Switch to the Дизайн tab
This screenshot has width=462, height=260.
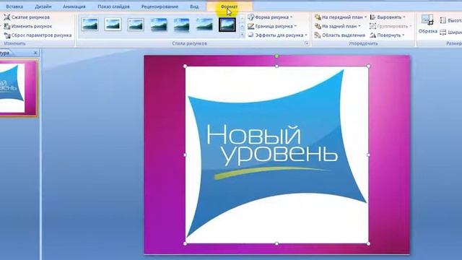click(x=43, y=6)
